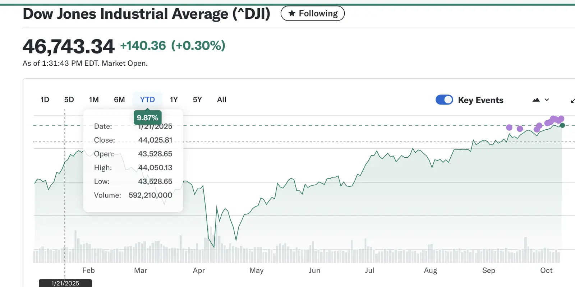Screen dimensions: 575x287
Task: Click the green 9.87% badge
Action: pos(147,118)
